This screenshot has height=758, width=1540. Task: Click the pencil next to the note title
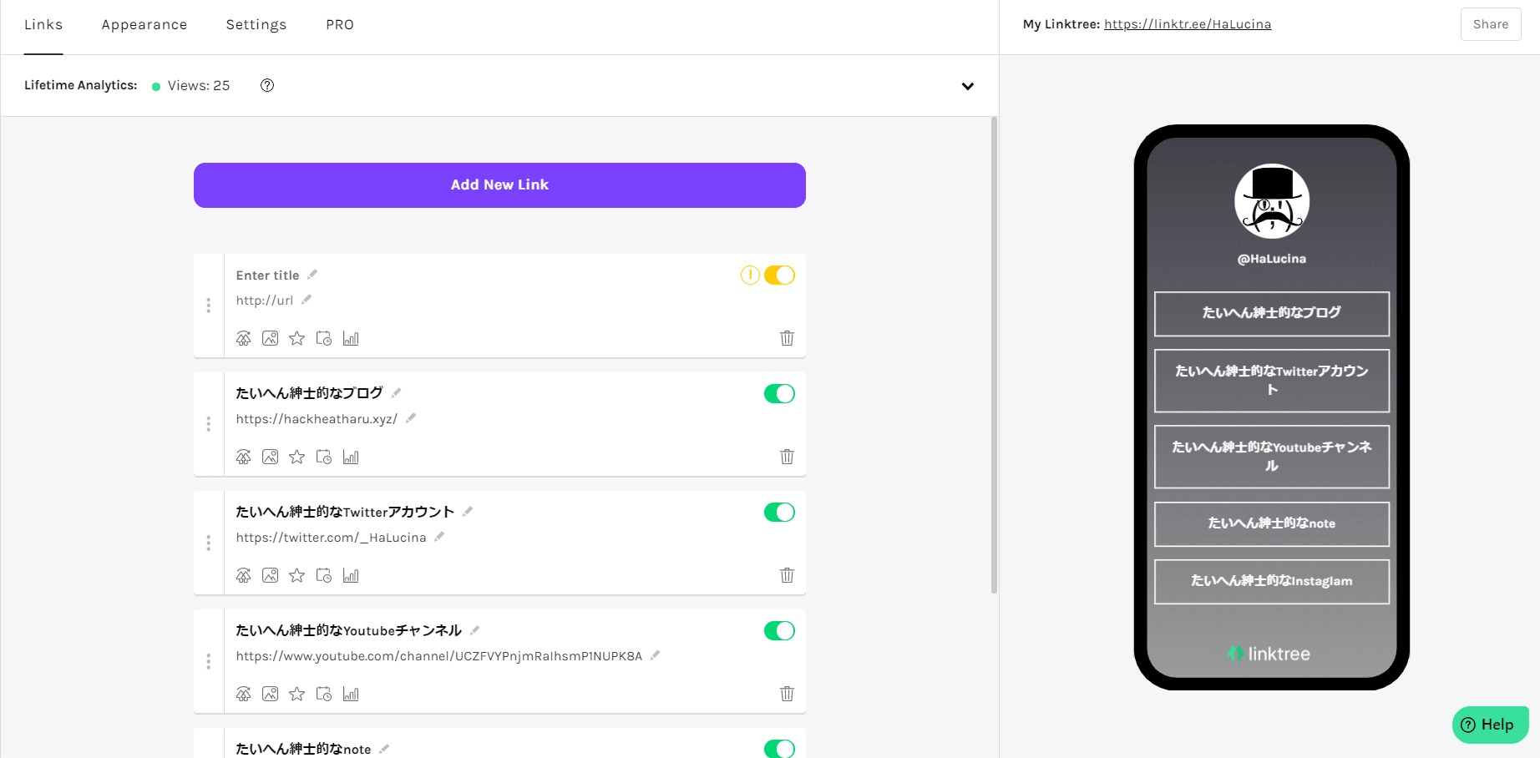pyautogui.click(x=384, y=749)
